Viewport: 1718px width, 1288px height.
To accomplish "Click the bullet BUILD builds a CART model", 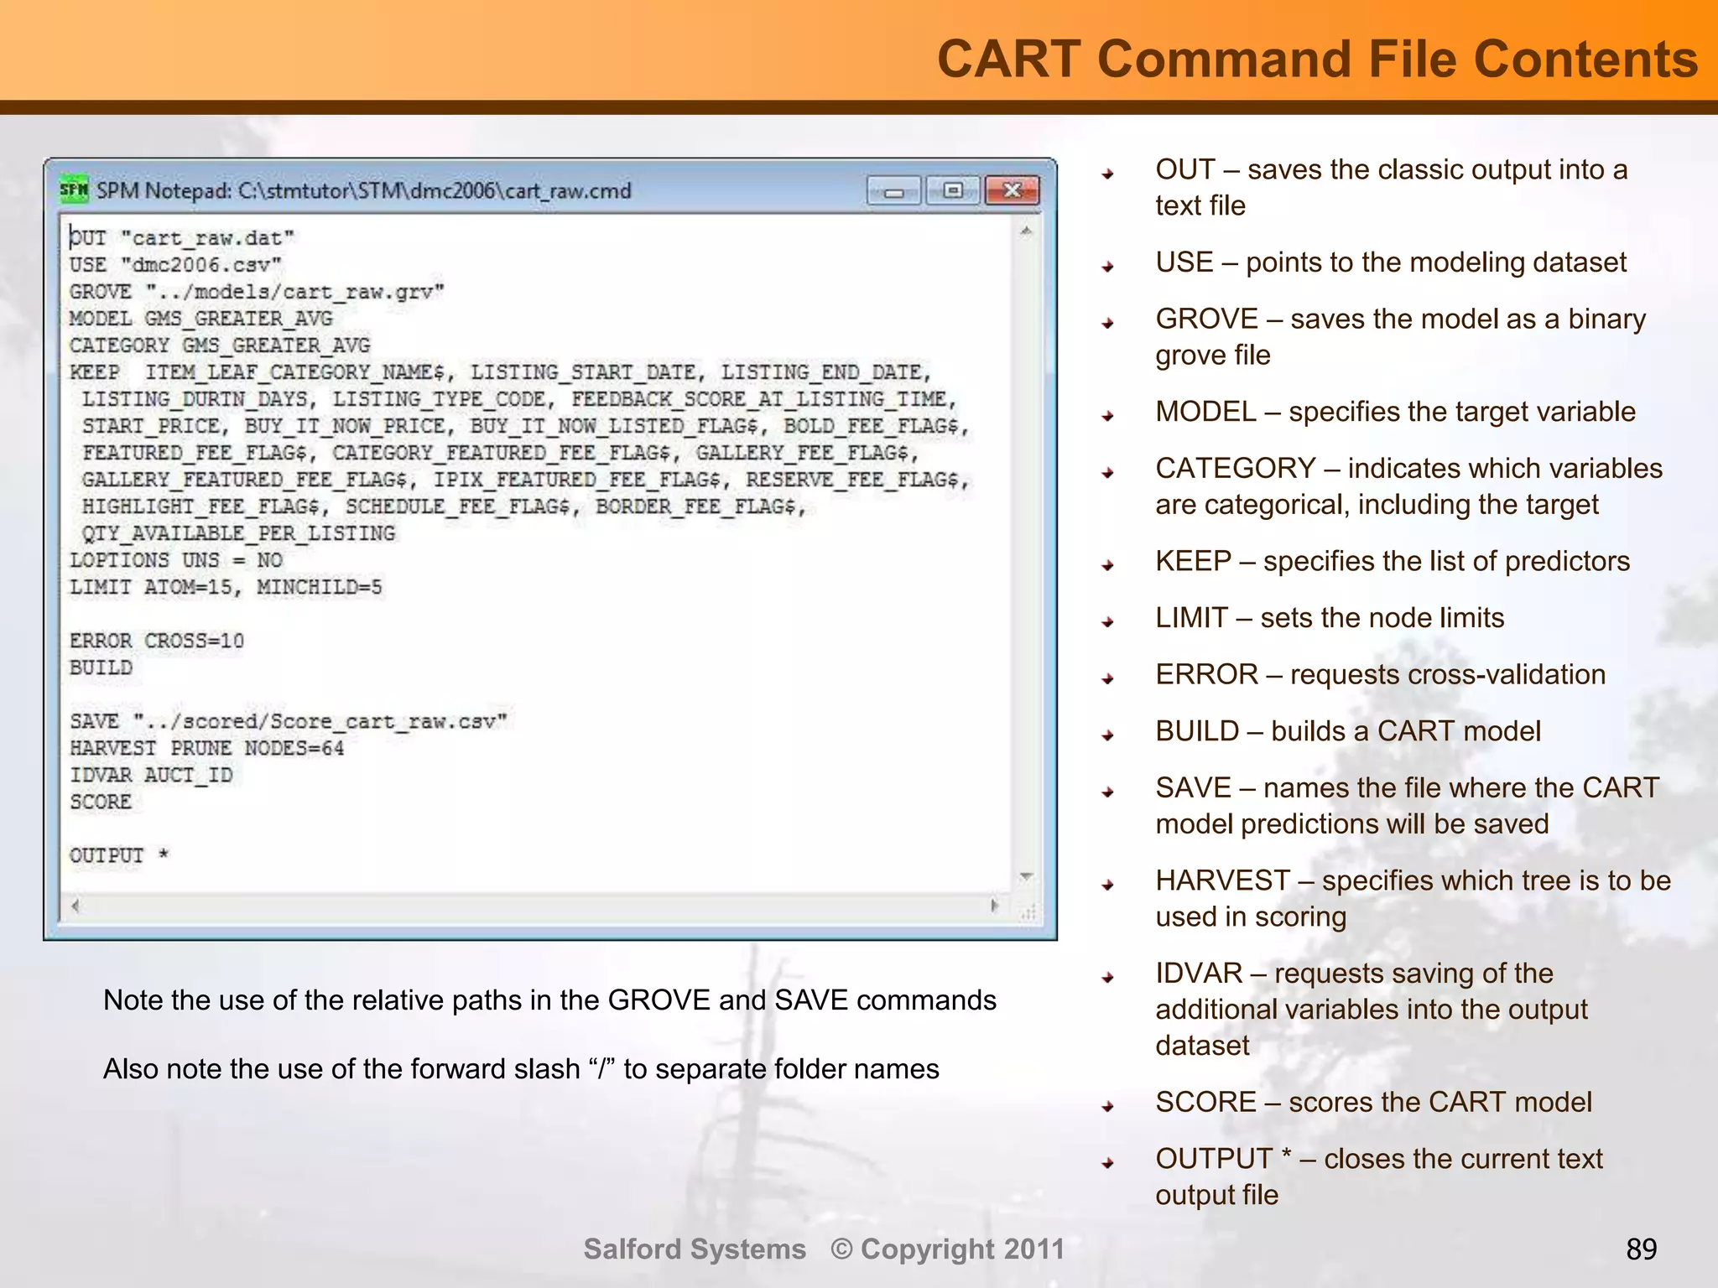I will click(x=1348, y=731).
